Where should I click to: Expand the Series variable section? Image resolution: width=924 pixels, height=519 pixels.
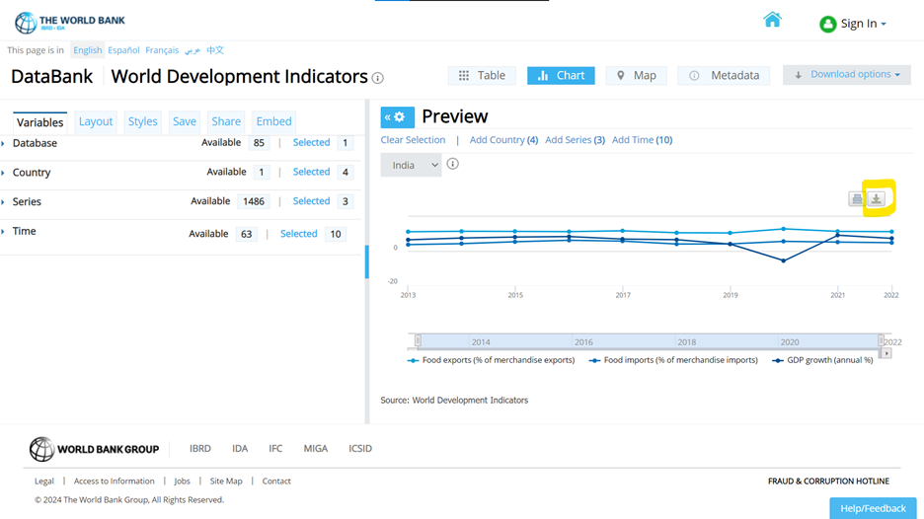pyautogui.click(x=27, y=201)
